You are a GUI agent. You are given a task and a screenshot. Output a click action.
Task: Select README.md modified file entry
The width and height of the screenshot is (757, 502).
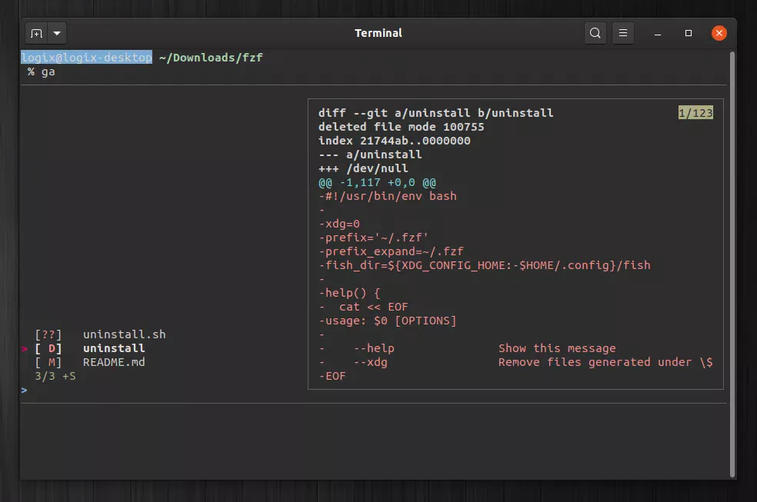tap(114, 362)
